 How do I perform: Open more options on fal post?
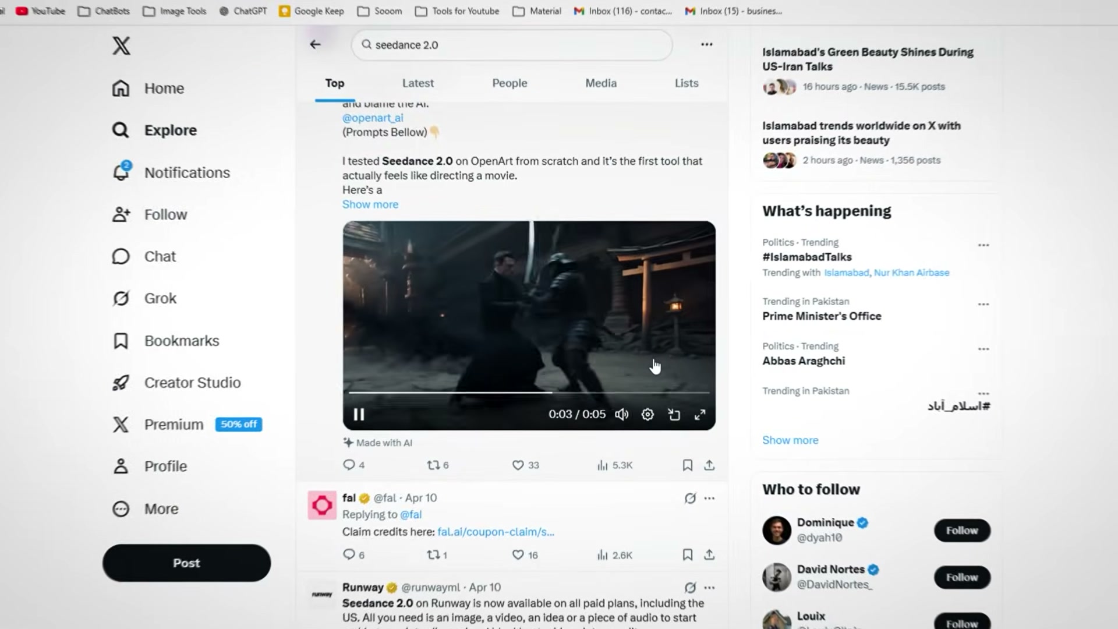click(709, 498)
